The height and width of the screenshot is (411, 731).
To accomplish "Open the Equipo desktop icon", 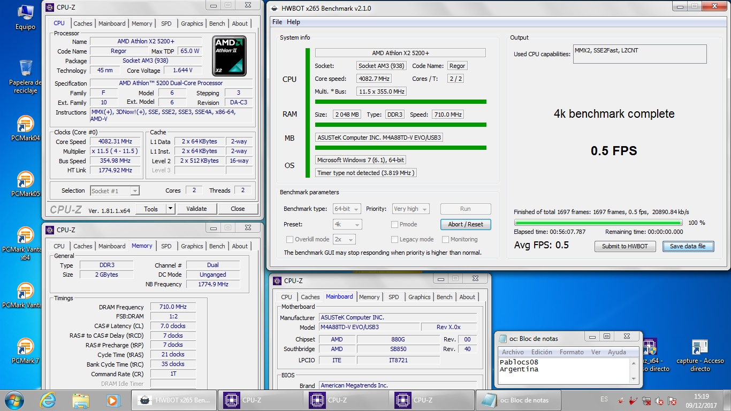I will point(25,16).
